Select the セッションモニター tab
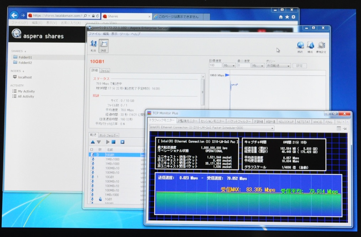The image size is (361, 237). [212, 121]
